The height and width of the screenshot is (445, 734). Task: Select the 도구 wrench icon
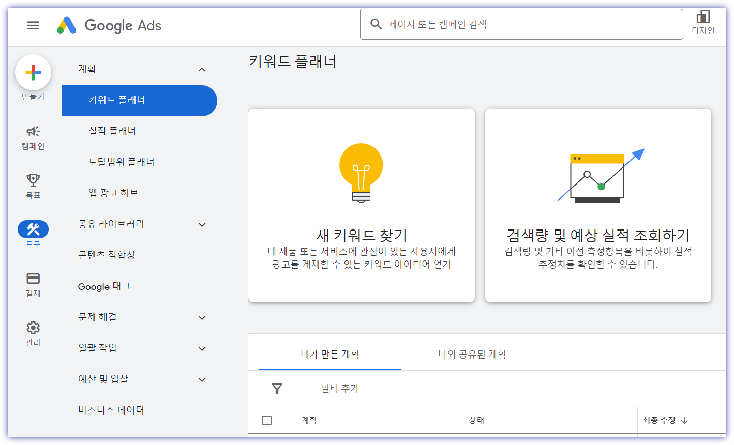click(33, 229)
